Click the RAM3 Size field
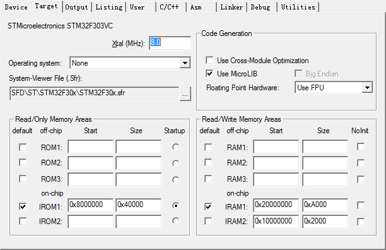The width and height of the screenshot is (386, 250). tap(325, 179)
